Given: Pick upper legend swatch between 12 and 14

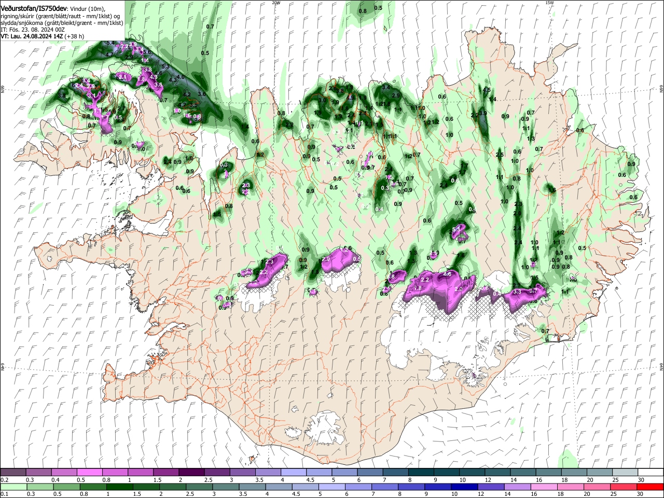Looking at the screenshot, I should tap(497, 473).
